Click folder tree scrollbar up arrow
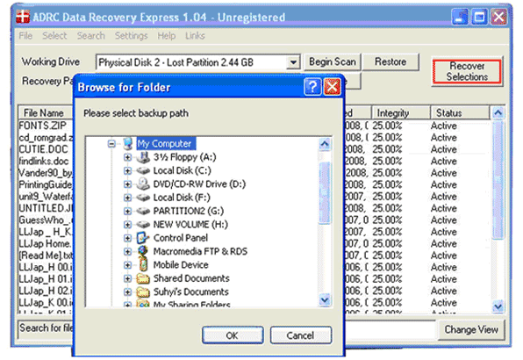Screen dimensions: 523x360 pos(325,144)
